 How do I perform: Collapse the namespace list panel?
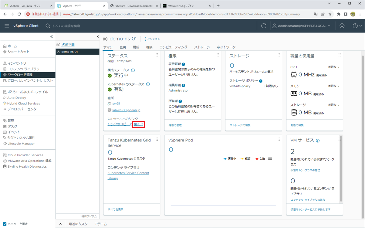[x=98, y=36]
